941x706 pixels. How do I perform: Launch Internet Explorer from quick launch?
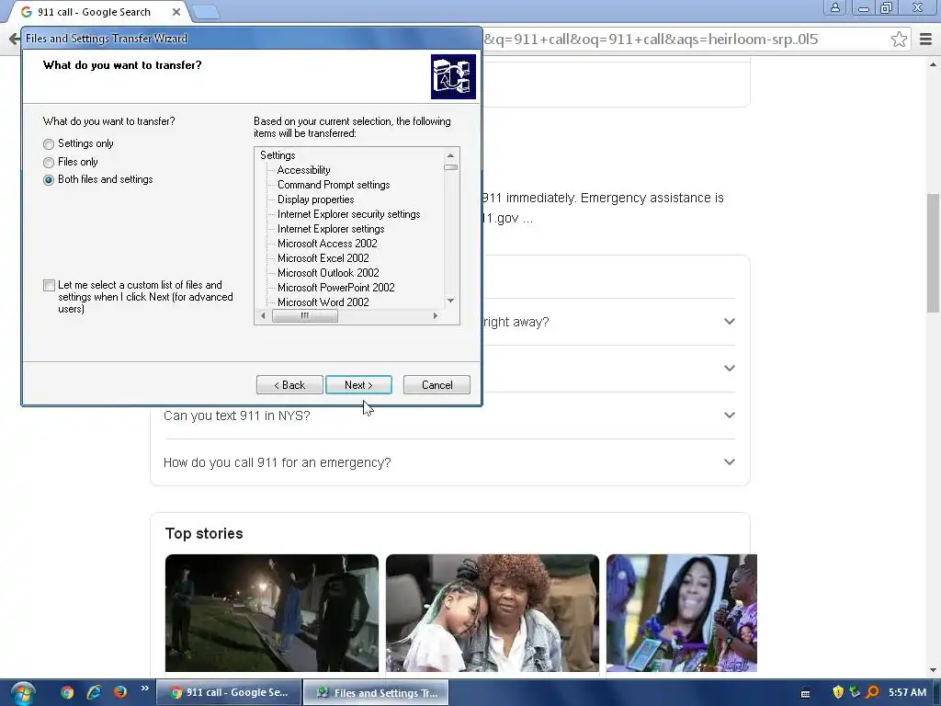tap(94, 692)
